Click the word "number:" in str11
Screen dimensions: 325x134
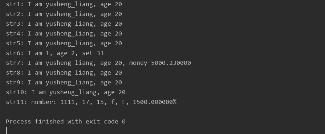44,102
